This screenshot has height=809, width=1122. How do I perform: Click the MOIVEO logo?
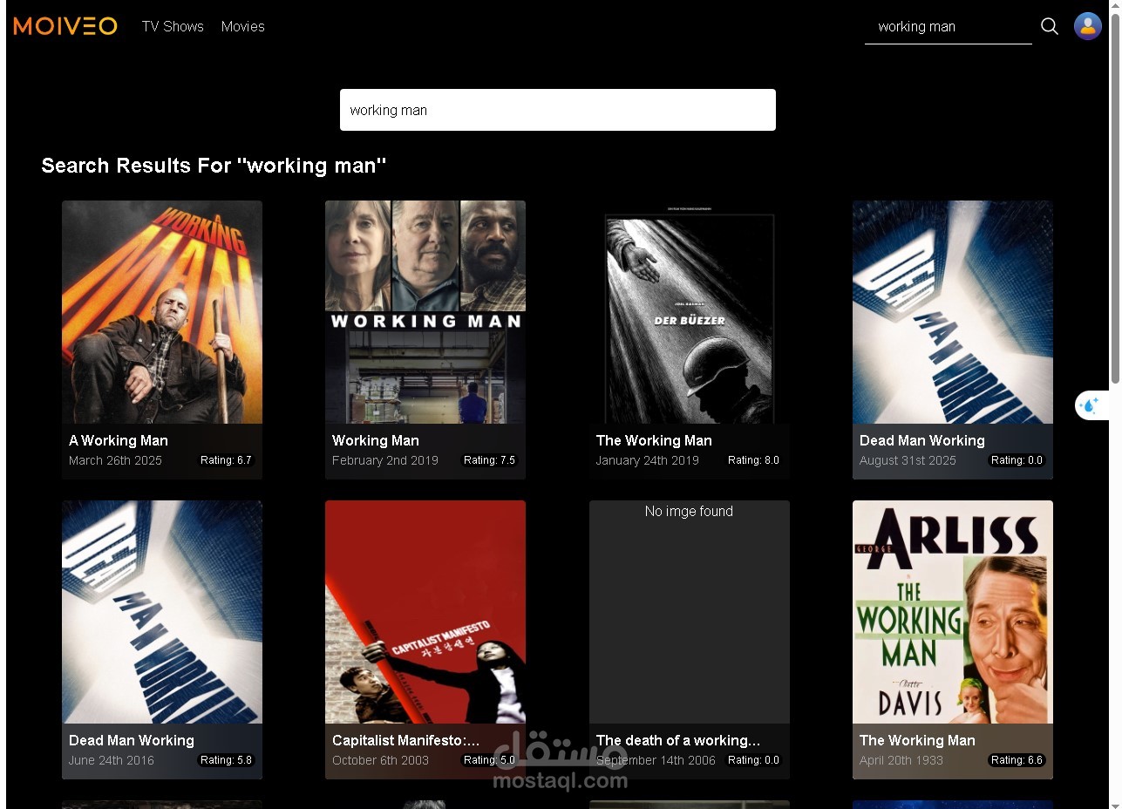click(x=65, y=26)
